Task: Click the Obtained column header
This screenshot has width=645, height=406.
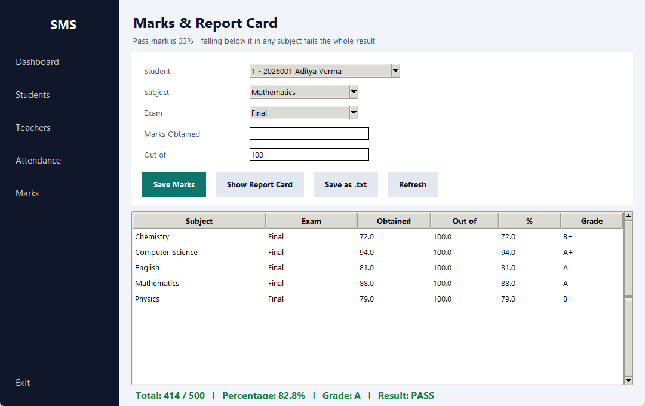Action: [x=394, y=221]
